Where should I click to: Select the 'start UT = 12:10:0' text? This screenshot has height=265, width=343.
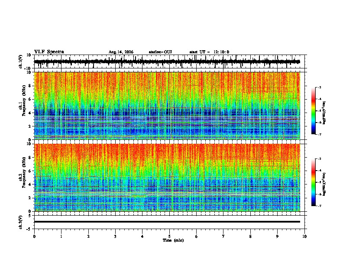pos(209,52)
